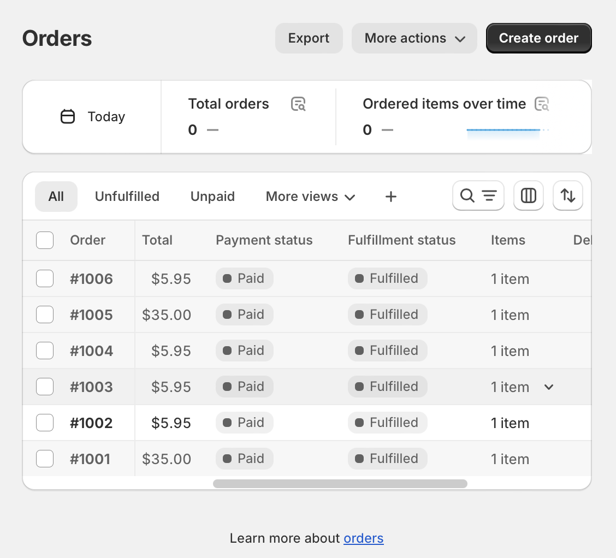Screen dimensions: 616x558
Task: Open the edit columns button
Action: tap(529, 195)
